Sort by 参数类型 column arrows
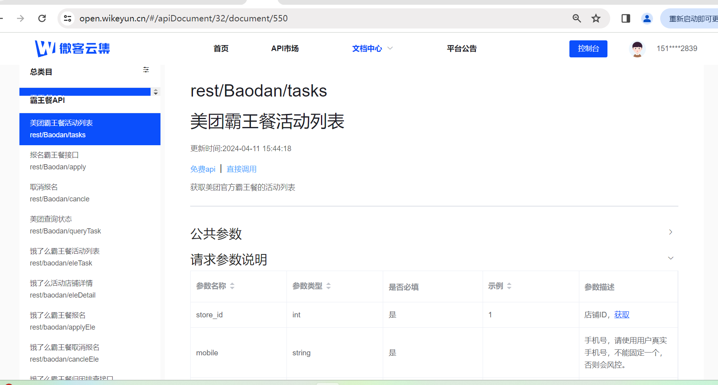Image resolution: width=718 pixels, height=385 pixels. click(x=328, y=286)
